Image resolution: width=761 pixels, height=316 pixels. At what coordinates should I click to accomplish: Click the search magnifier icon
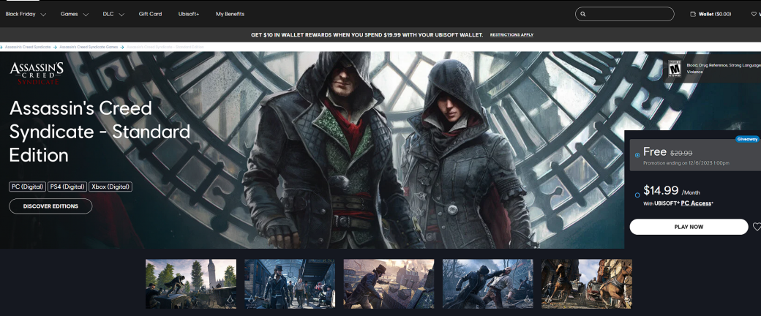(x=583, y=14)
